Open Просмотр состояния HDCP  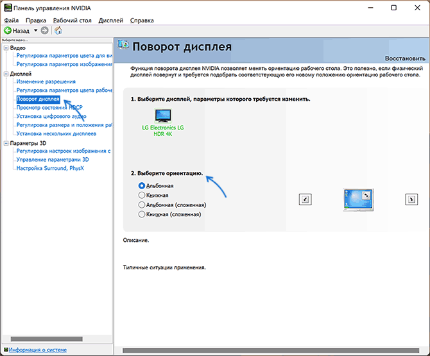coord(49,107)
